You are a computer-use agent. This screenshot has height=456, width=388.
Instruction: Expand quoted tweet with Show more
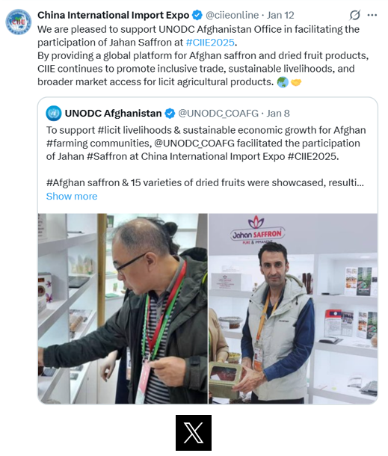pyautogui.click(x=72, y=197)
